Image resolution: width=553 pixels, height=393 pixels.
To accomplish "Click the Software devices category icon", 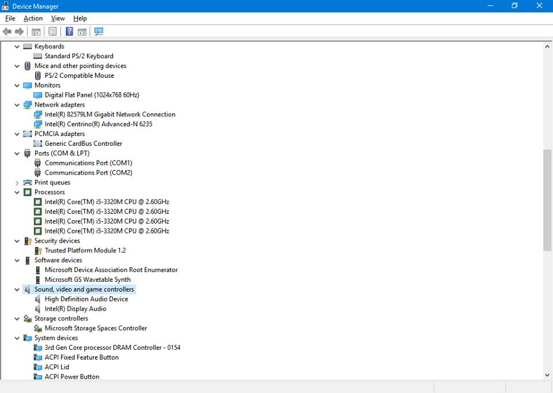I will click(28, 260).
